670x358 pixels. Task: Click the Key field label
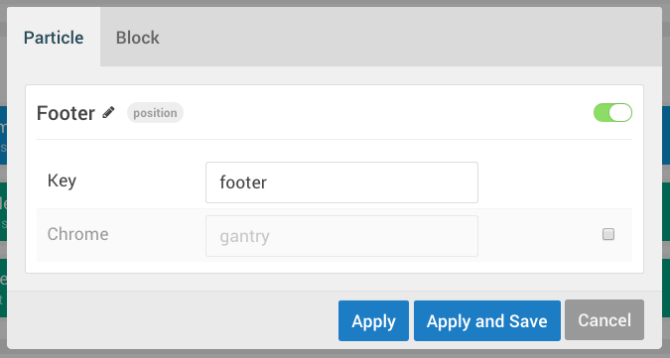click(62, 180)
